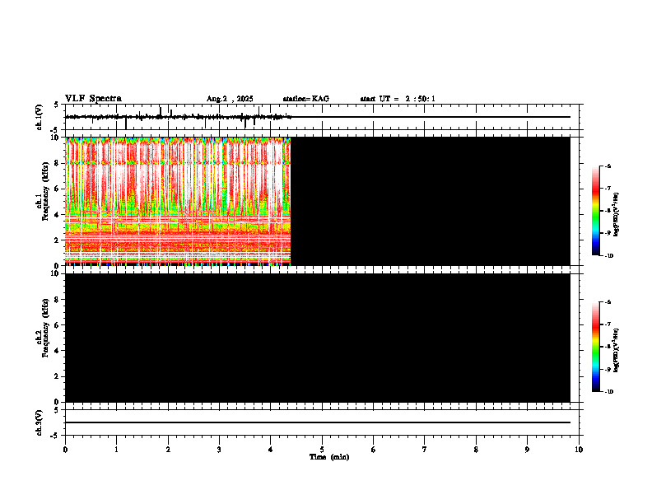
Task: Click the ch.1 PSD color bar
Action: (596, 211)
